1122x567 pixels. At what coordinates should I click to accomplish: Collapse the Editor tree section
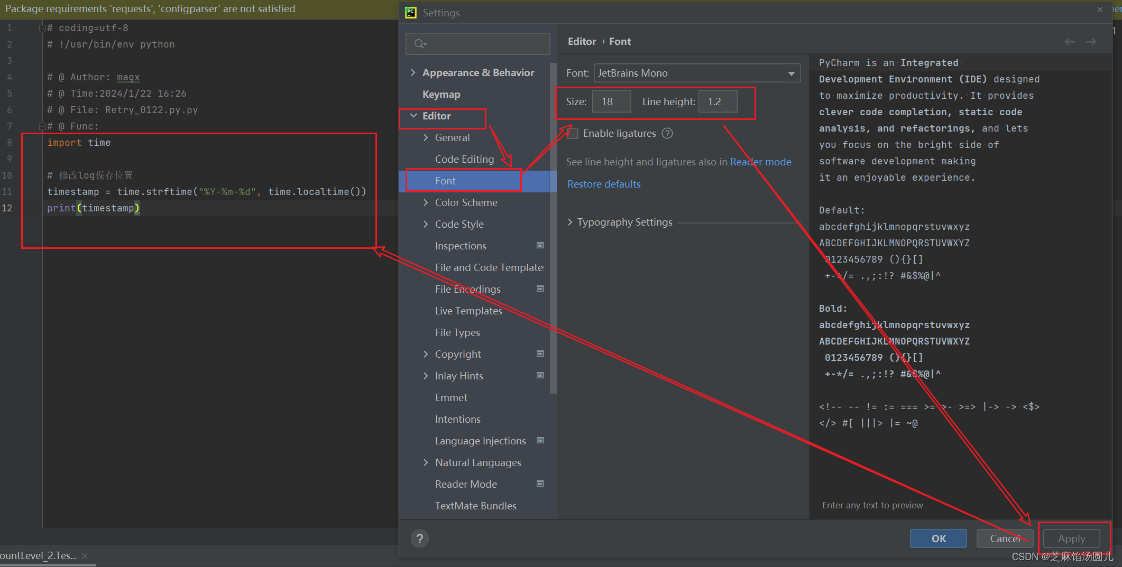pyautogui.click(x=413, y=116)
